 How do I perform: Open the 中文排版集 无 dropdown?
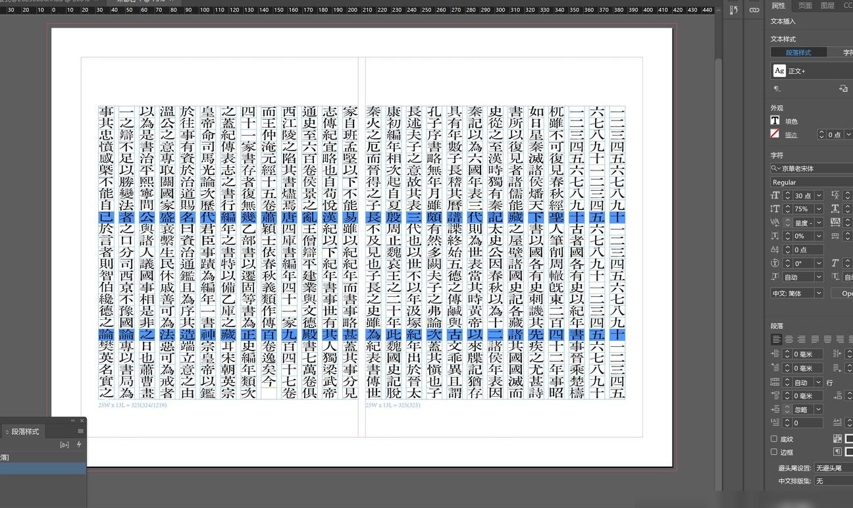[833, 481]
